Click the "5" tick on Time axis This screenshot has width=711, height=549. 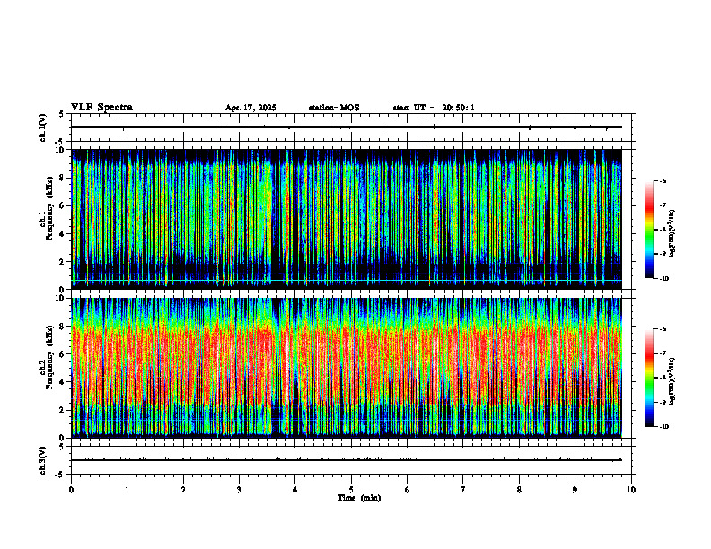pyautogui.click(x=351, y=490)
